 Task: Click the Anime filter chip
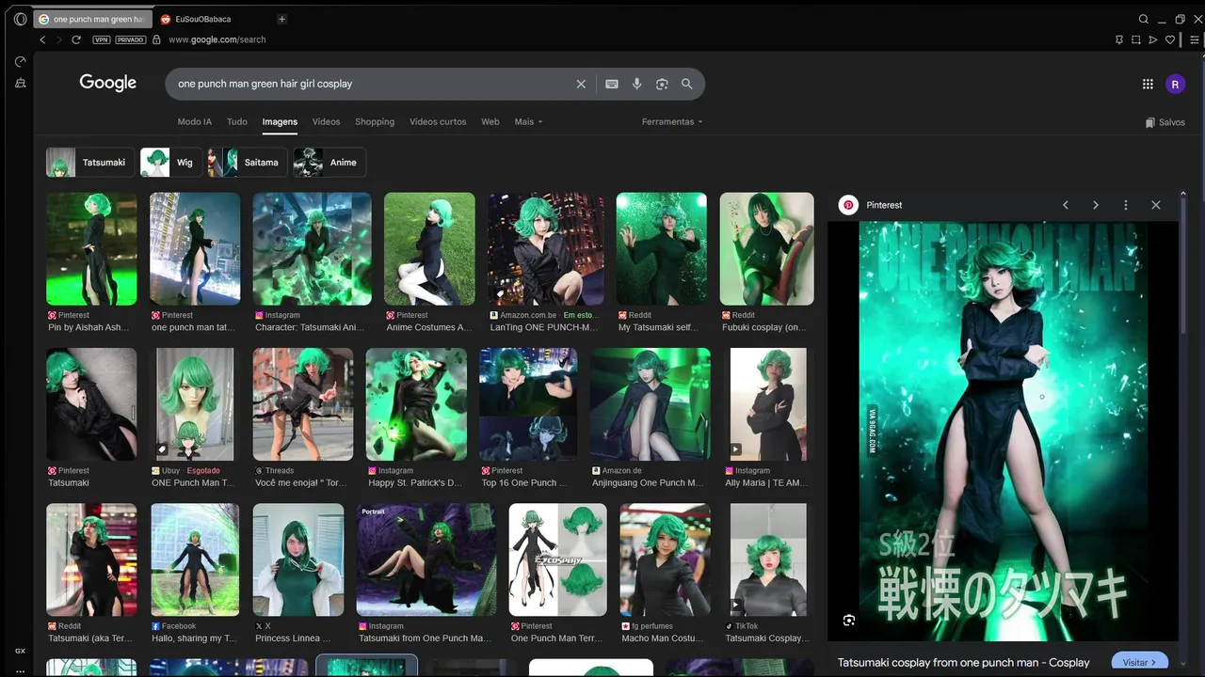pyautogui.click(x=329, y=163)
